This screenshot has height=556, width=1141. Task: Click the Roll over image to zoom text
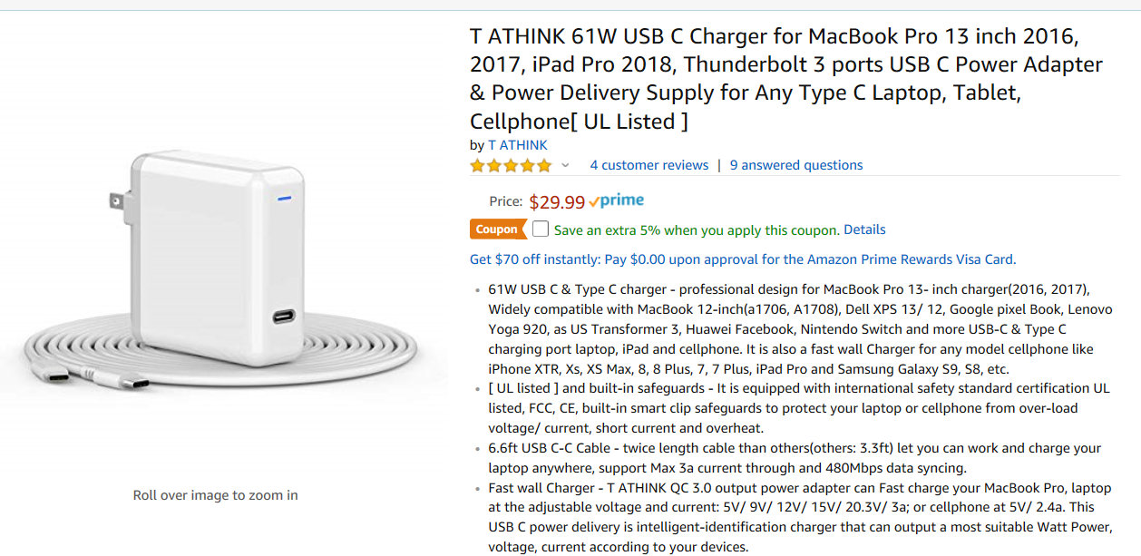pyautogui.click(x=215, y=495)
